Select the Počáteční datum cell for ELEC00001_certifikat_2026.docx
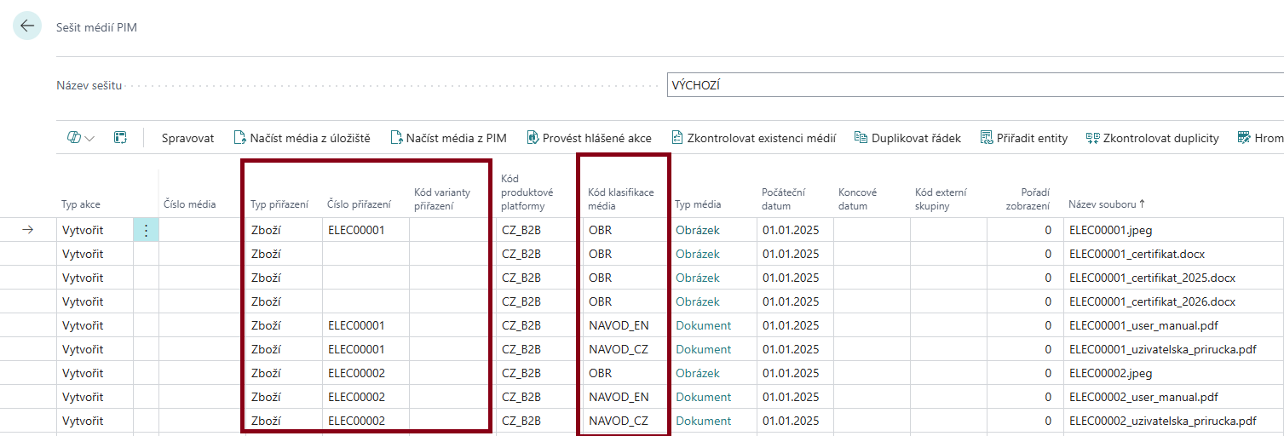This screenshot has height=436, width=1284. [x=791, y=301]
